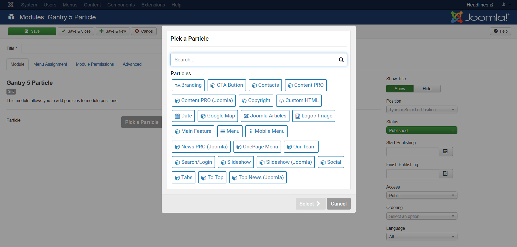Select the Date particle
517x247 pixels.
tap(183, 116)
